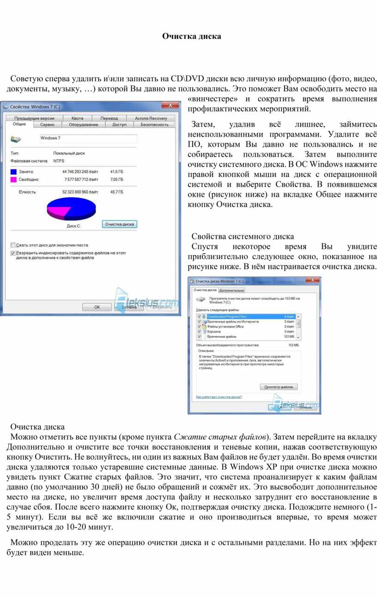
Task: Open 'Как работает очистка диска?' link
Action: [219, 397]
